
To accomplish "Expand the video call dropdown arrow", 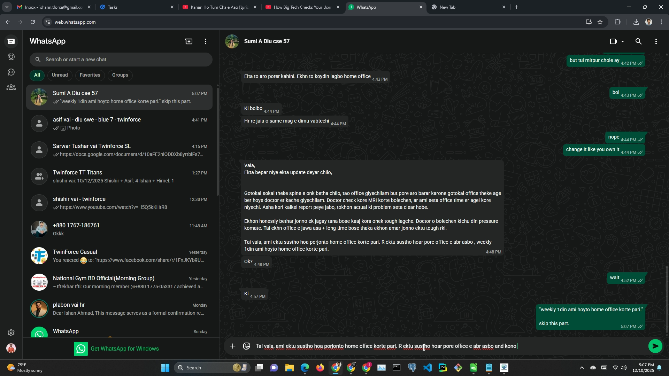I will point(623,41).
